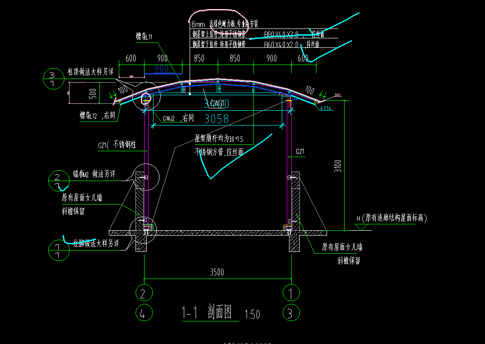Select axis bubble '3' below drawing
Image resolution: width=485 pixels, height=344 pixels.
(x=291, y=313)
